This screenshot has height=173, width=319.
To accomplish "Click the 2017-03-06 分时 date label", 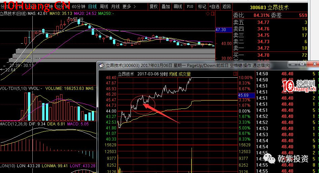I will [152, 74].
